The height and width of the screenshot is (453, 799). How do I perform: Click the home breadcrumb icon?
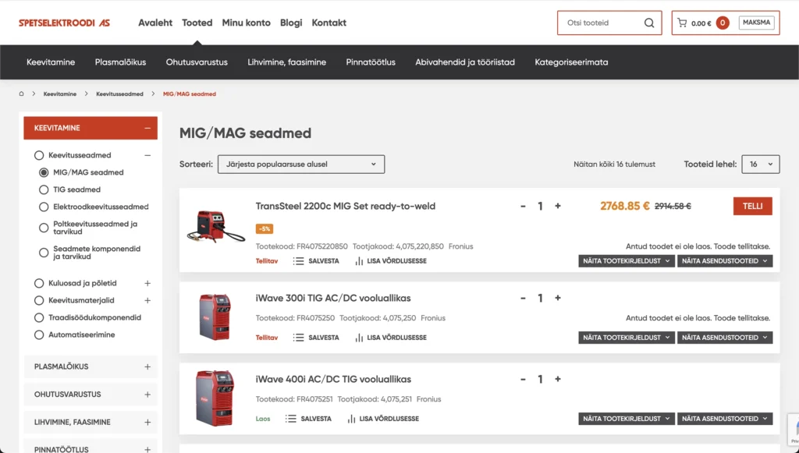[22, 94]
